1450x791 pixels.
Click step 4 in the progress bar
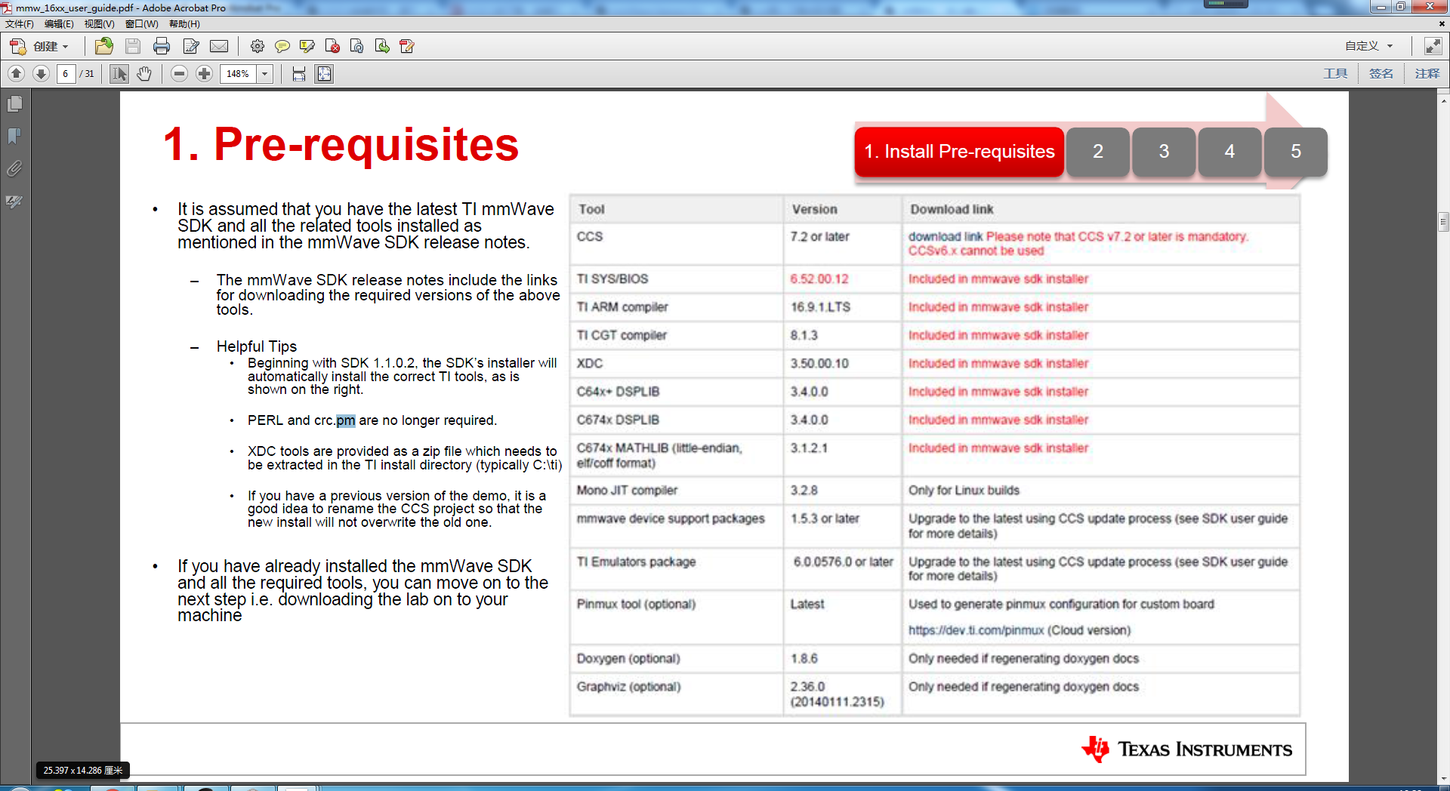1229,152
